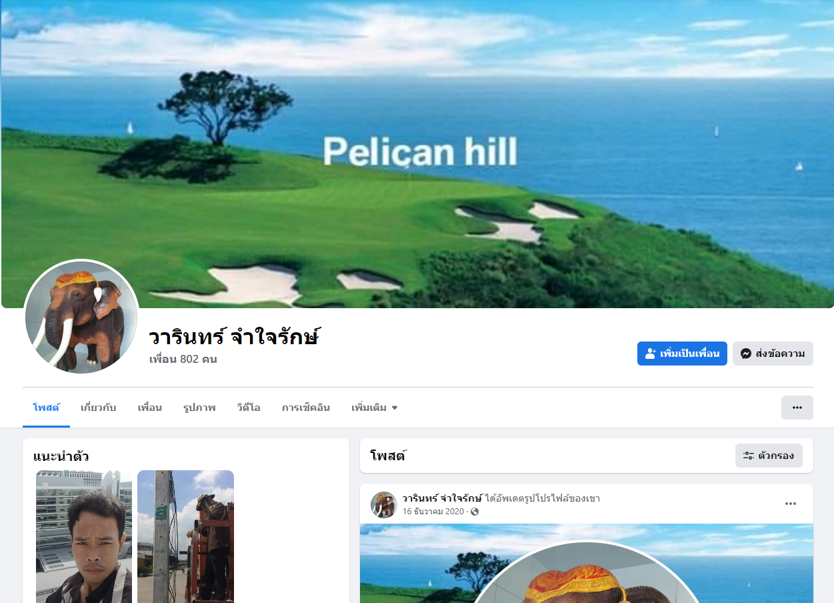The width and height of the screenshot is (834, 603).
Task: Click the small elephant avatar on post
Action: (x=384, y=505)
